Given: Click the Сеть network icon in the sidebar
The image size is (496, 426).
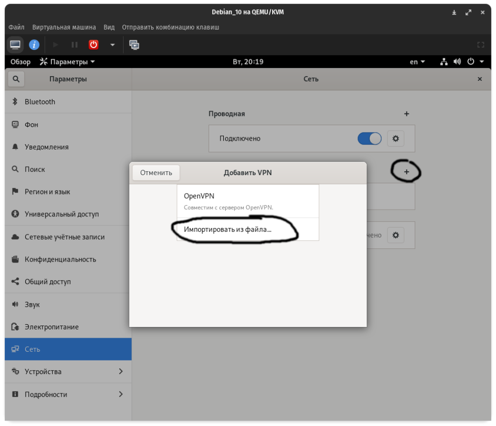Looking at the screenshot, I should [15, 349].
